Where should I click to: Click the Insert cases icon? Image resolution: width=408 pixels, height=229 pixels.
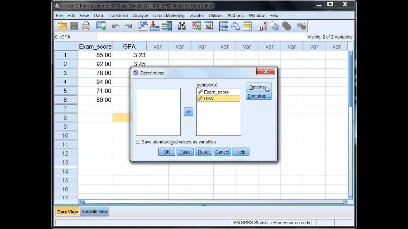click(196, 26)
